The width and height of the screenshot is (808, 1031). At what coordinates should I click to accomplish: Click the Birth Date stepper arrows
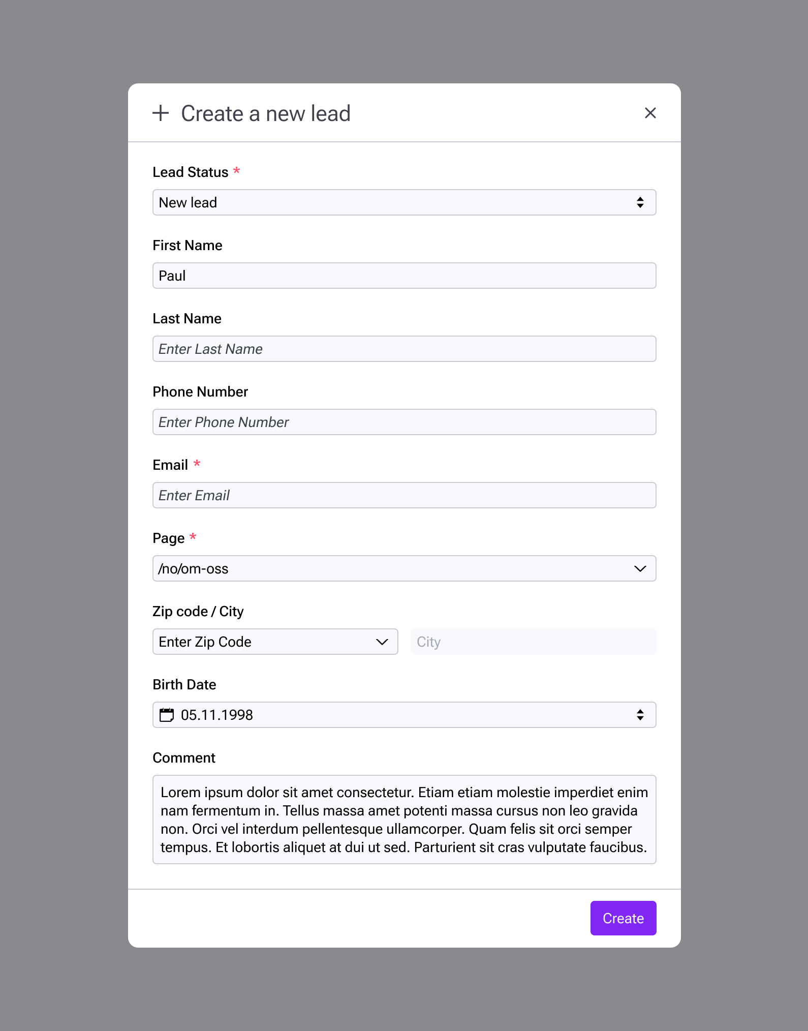click(x=640, y=715)
